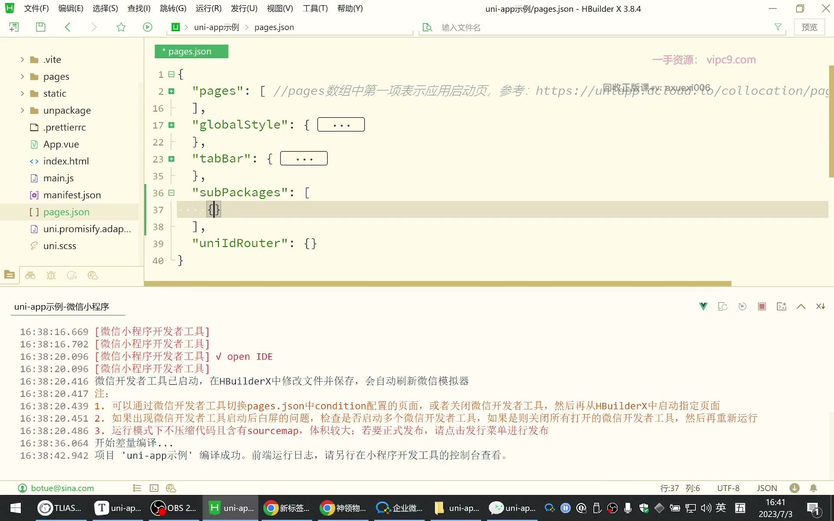Click the file search icon beside the filename input
834x521 pixels.
pyautogui.click(x=427, y=27)
